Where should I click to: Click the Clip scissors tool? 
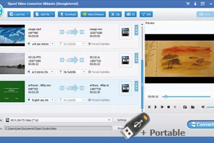click(x=115, y=14)
